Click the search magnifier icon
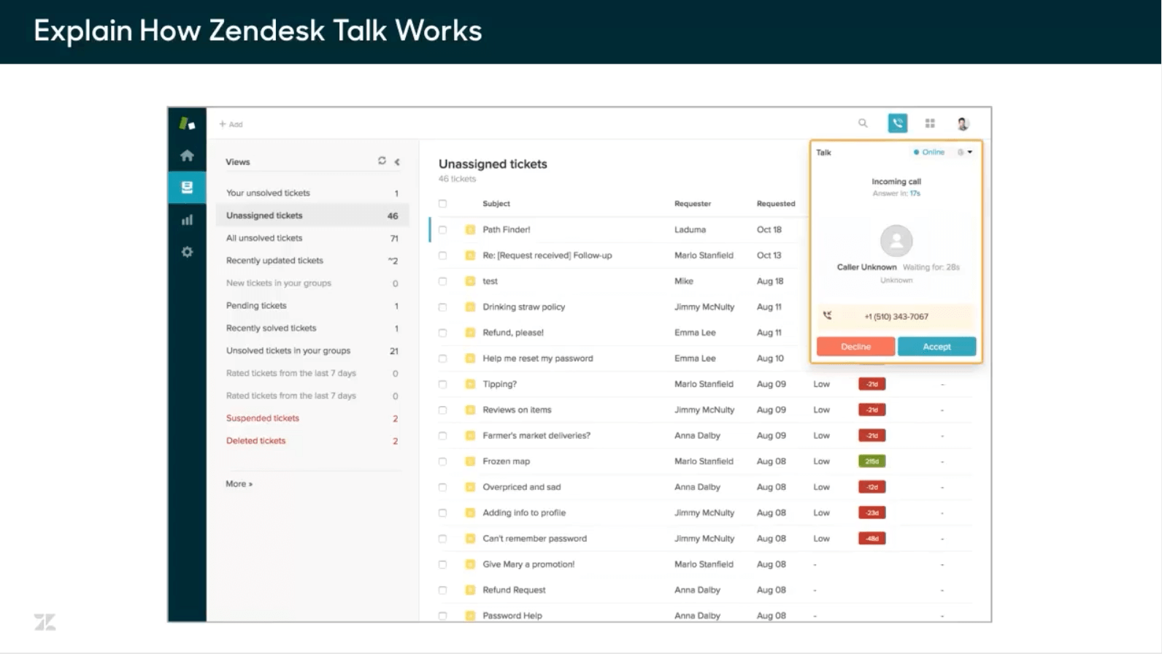Image resolution: width=1162 pixels, height=655 pixels. coord(863,123)
